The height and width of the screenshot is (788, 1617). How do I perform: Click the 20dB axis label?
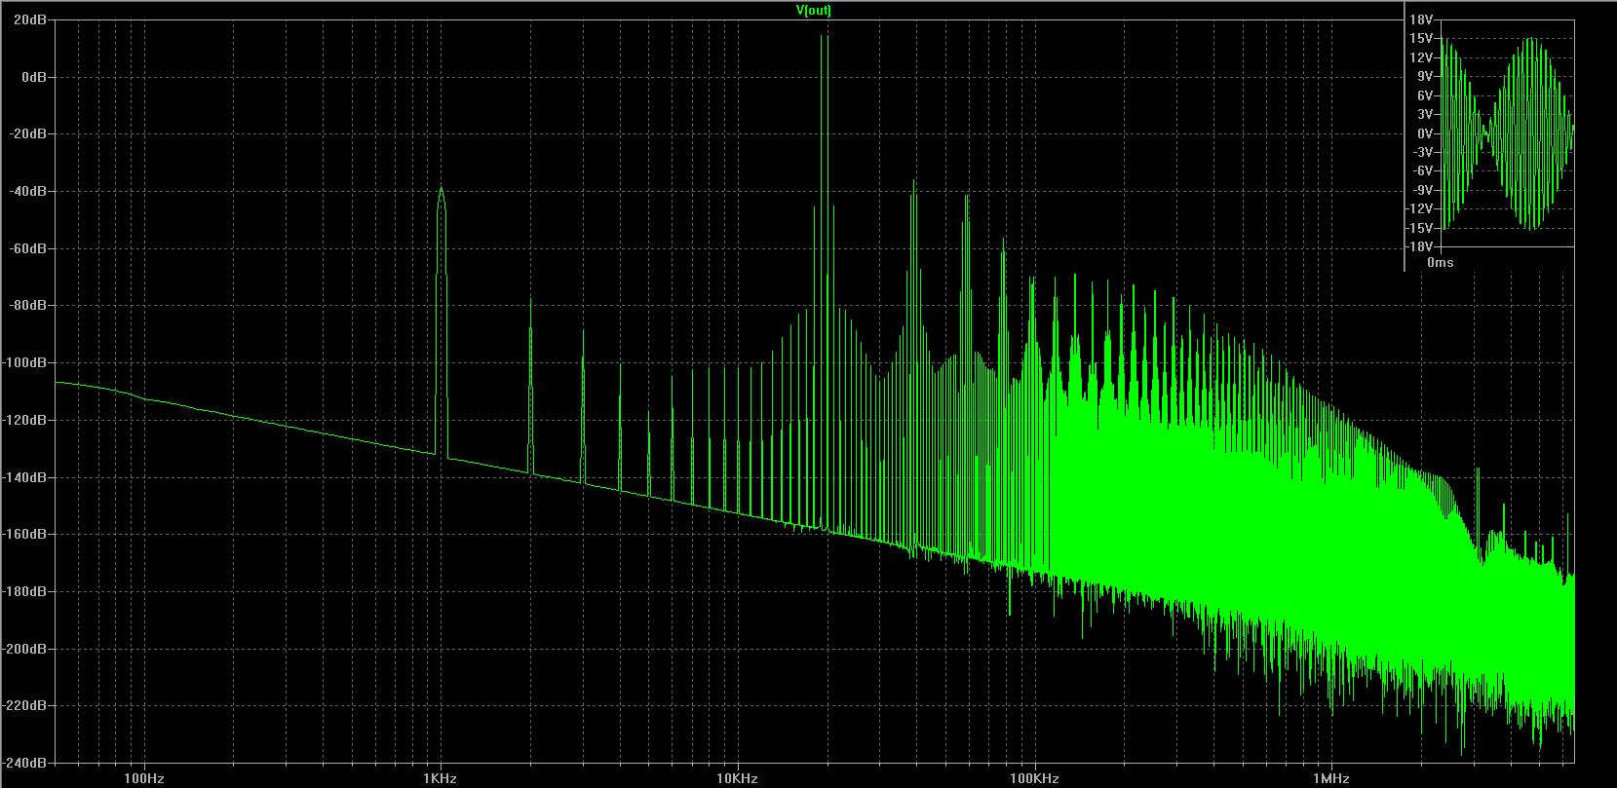click(31, 19)
